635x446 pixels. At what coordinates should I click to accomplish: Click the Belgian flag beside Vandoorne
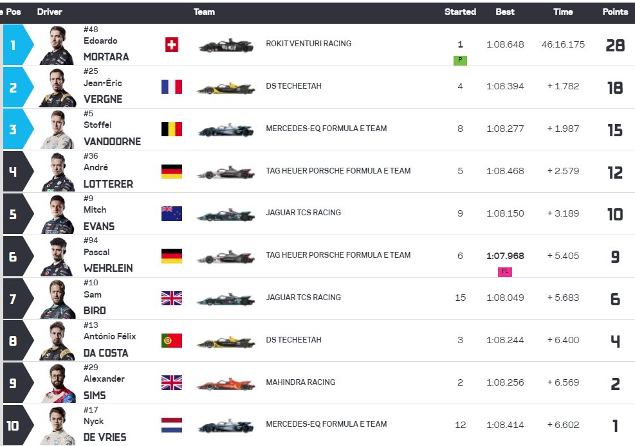(172, 129)
